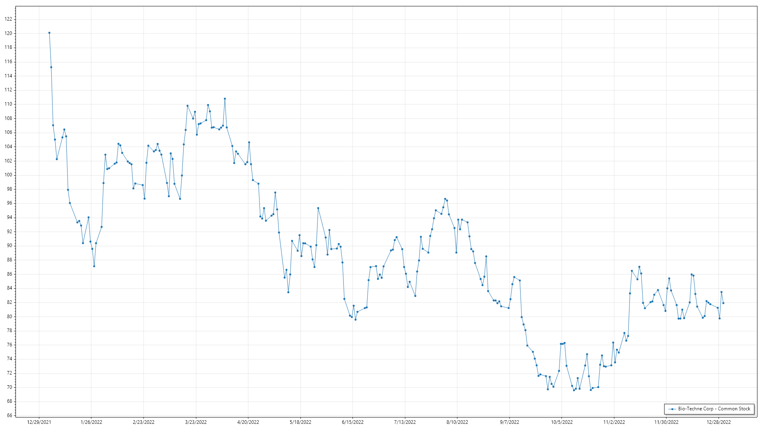763x429 pixels.
Task: Click the Bio-Techne Corp legend line marker
Action: click(x=672, y=409)
